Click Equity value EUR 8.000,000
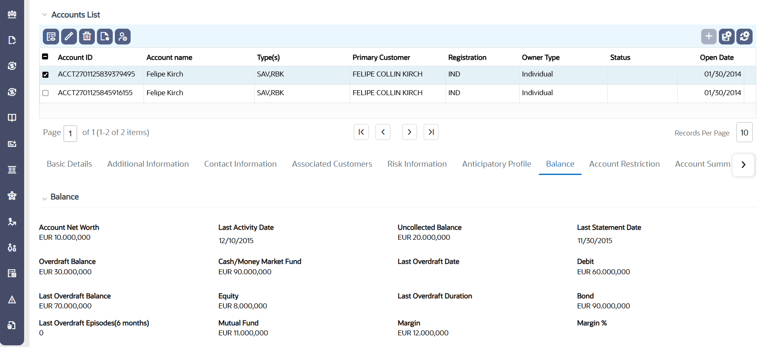The width and height of the screenshot is (763, 347). (x=243, y=306)
